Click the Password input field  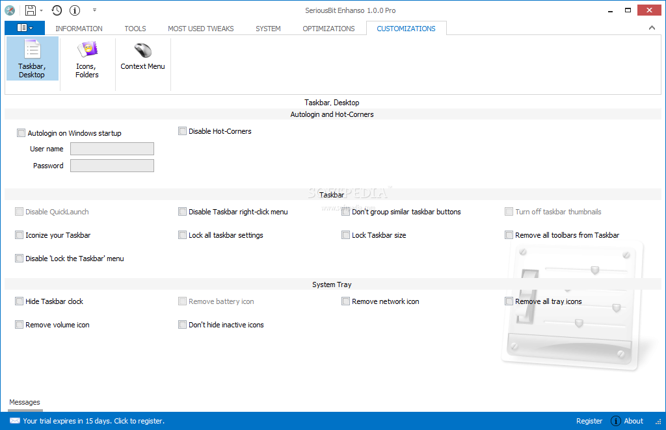pos(112,166)
